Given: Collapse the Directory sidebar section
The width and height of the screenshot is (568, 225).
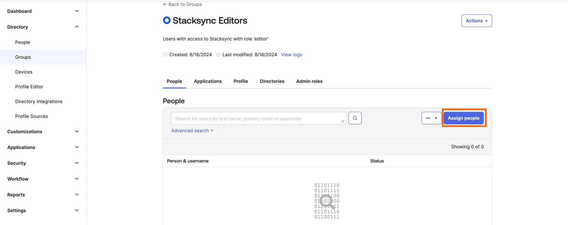Looking at the screenshot, I should click(x=43, y=27).
